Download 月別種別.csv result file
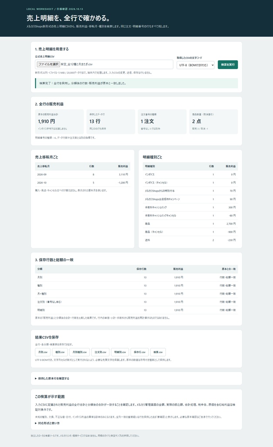The height and width of the screenshot is (447, 273). tap(80, 352)
